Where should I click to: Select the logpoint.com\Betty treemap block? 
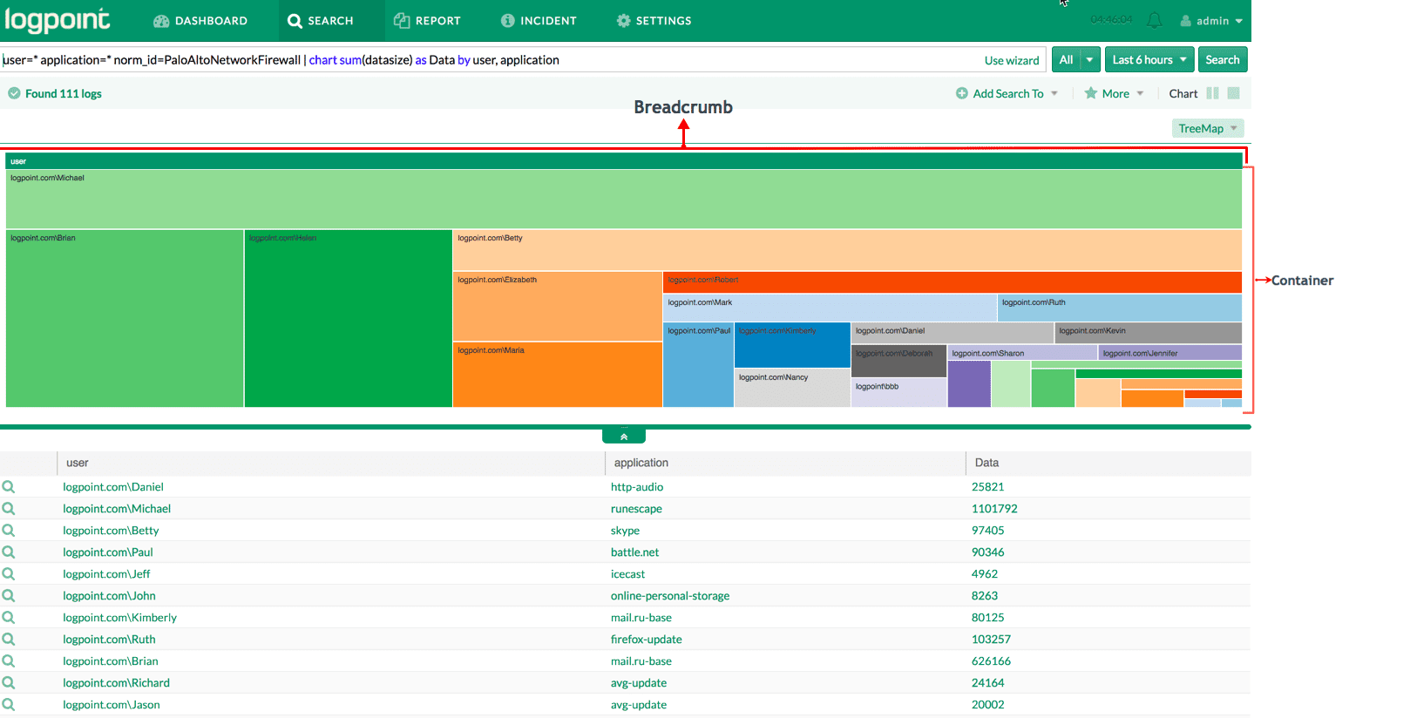coord(847,250)
